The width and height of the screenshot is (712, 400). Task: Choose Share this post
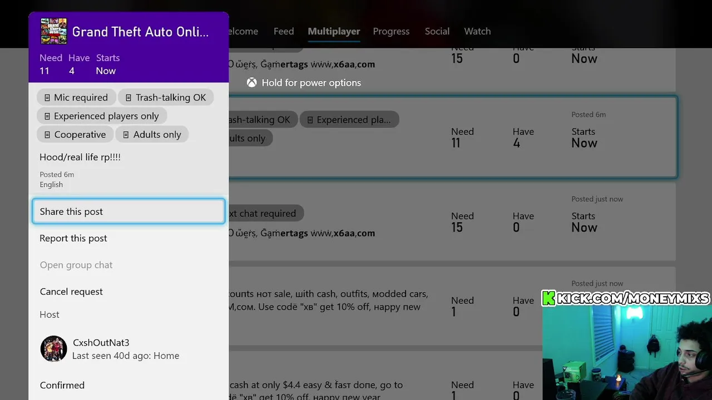point(128,212)
